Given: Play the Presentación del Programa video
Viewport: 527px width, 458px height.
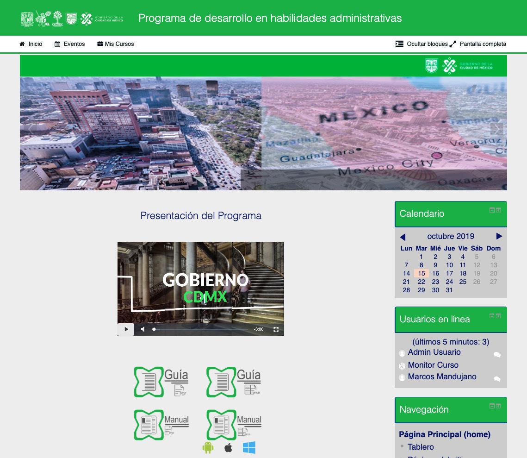Looking at the screenshot, I should [126, 329].
